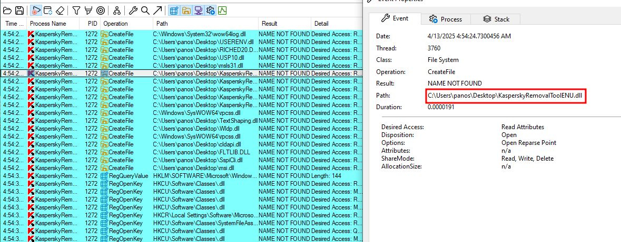Click the layers icon on the Stack tab
The image size is (621, 242).
tap(487, 19)
